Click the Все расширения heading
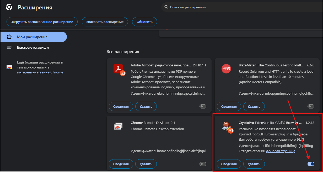This screenshot has height=172, width=323. point(123,52)
